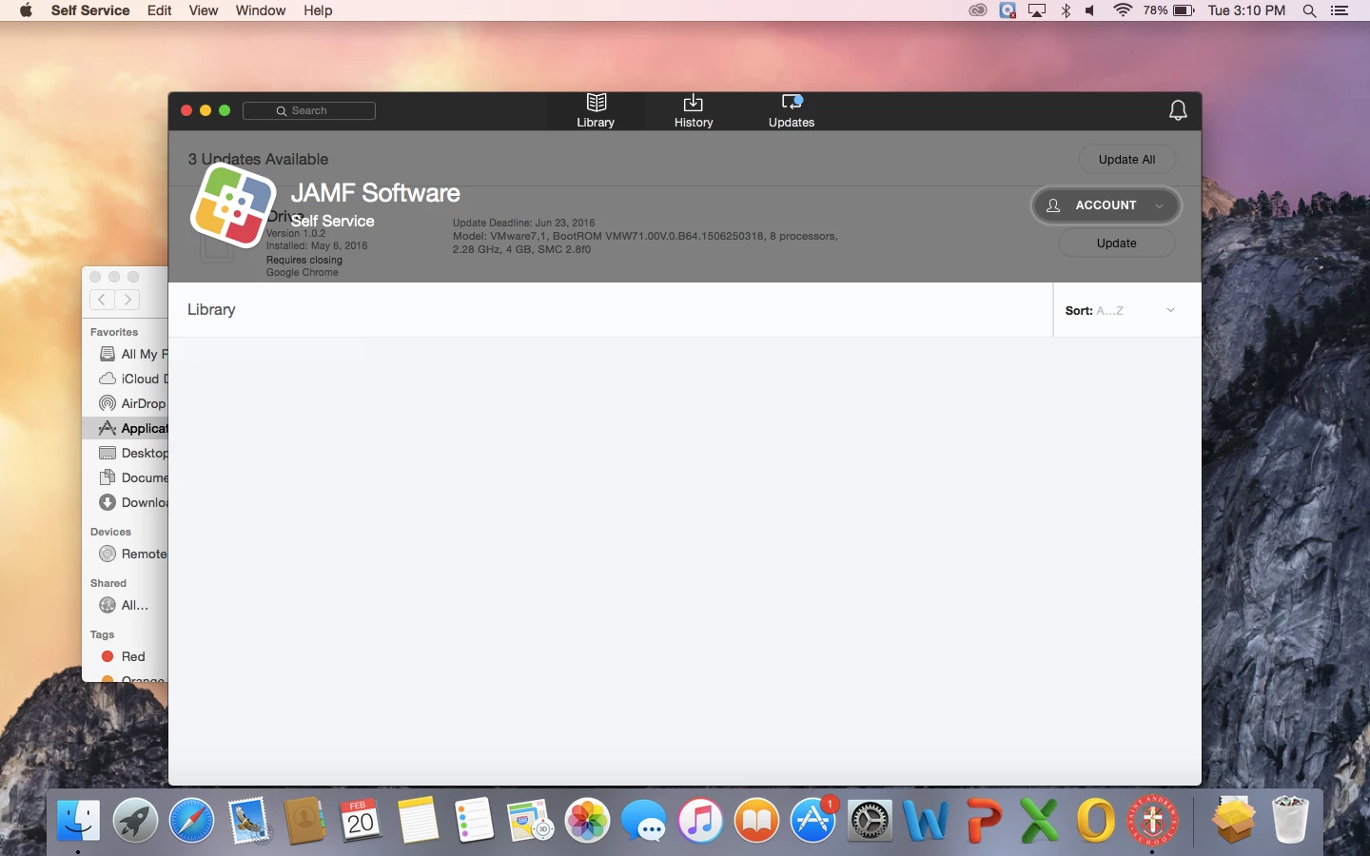
Task: Open App Store from the Dock
Action: 813,820
